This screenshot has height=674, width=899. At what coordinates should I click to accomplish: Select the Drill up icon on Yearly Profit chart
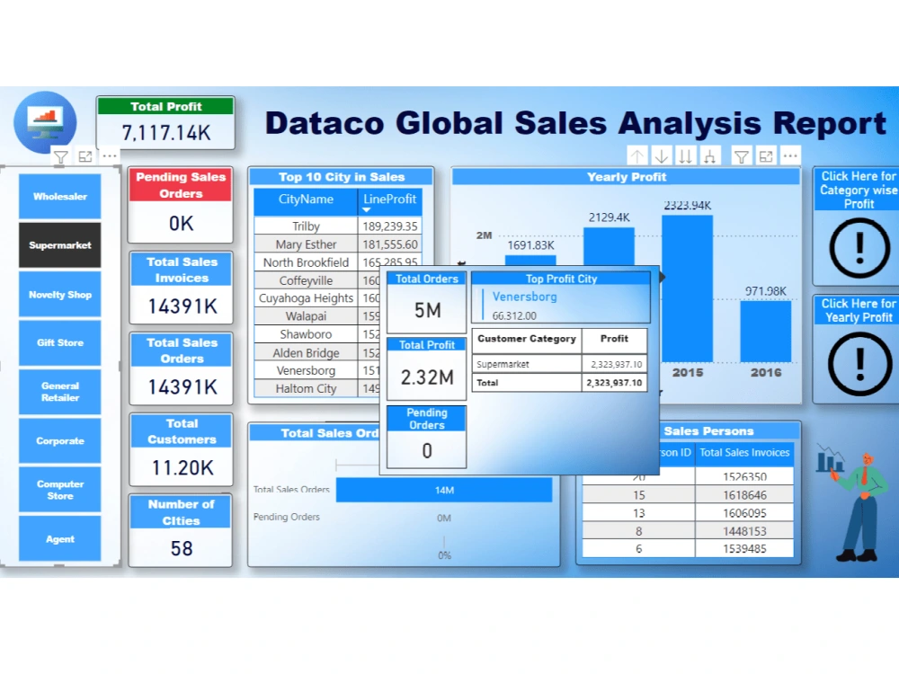[x=636, y=155]
